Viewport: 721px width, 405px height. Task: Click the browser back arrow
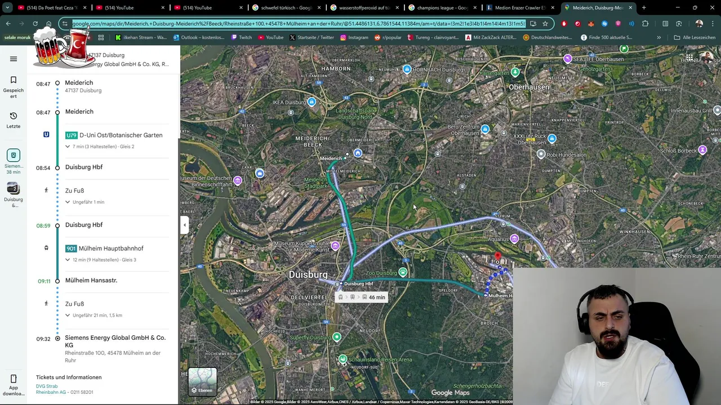8,24
